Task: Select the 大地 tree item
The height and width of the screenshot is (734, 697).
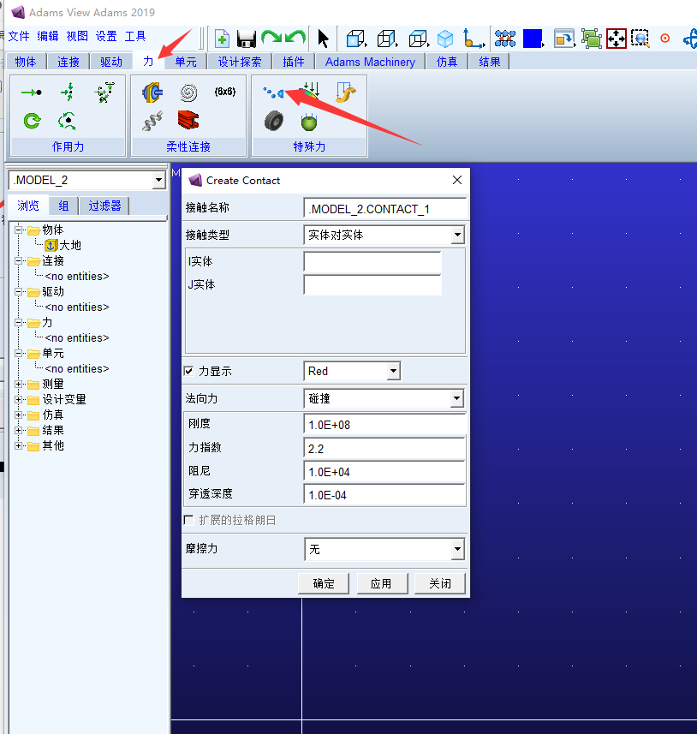Action: (x=63, y=245)
